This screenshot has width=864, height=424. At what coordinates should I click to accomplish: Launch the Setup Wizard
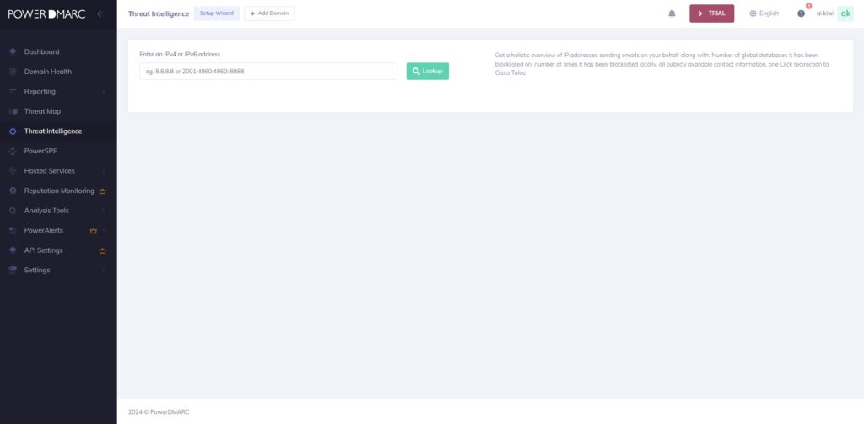tap(217, 13)
